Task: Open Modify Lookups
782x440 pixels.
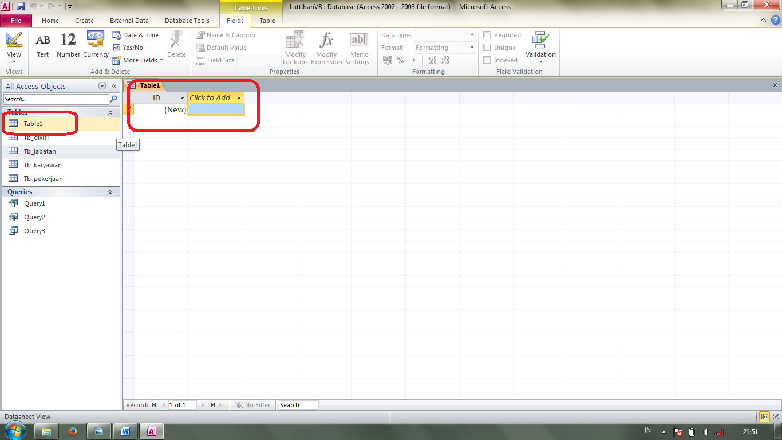Action: (x=295, y=46)
